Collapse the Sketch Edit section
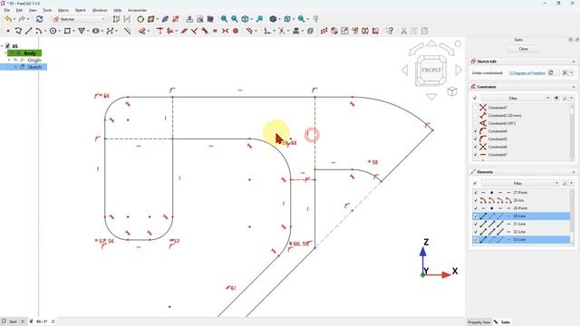The width and height of the screenshot is (580, 326). [x=574, y=62]
